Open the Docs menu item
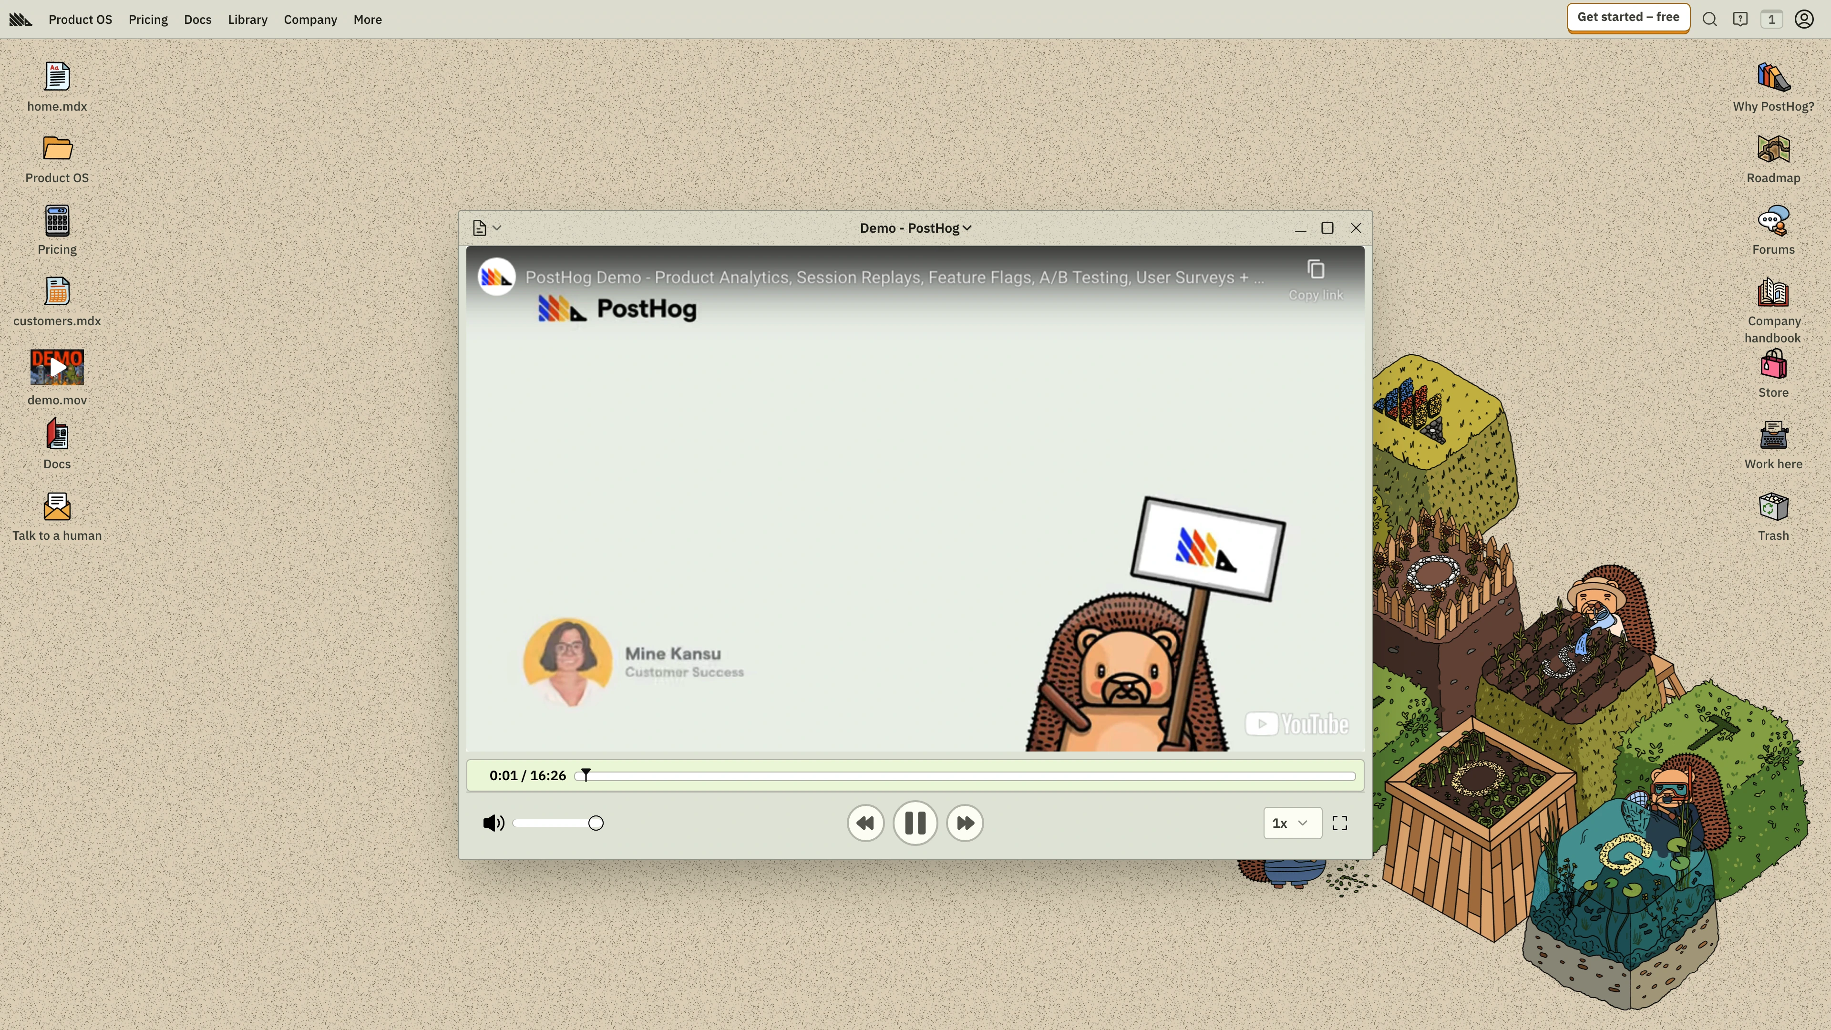This screenshot has width=1831, height=1030. (197, 19)
